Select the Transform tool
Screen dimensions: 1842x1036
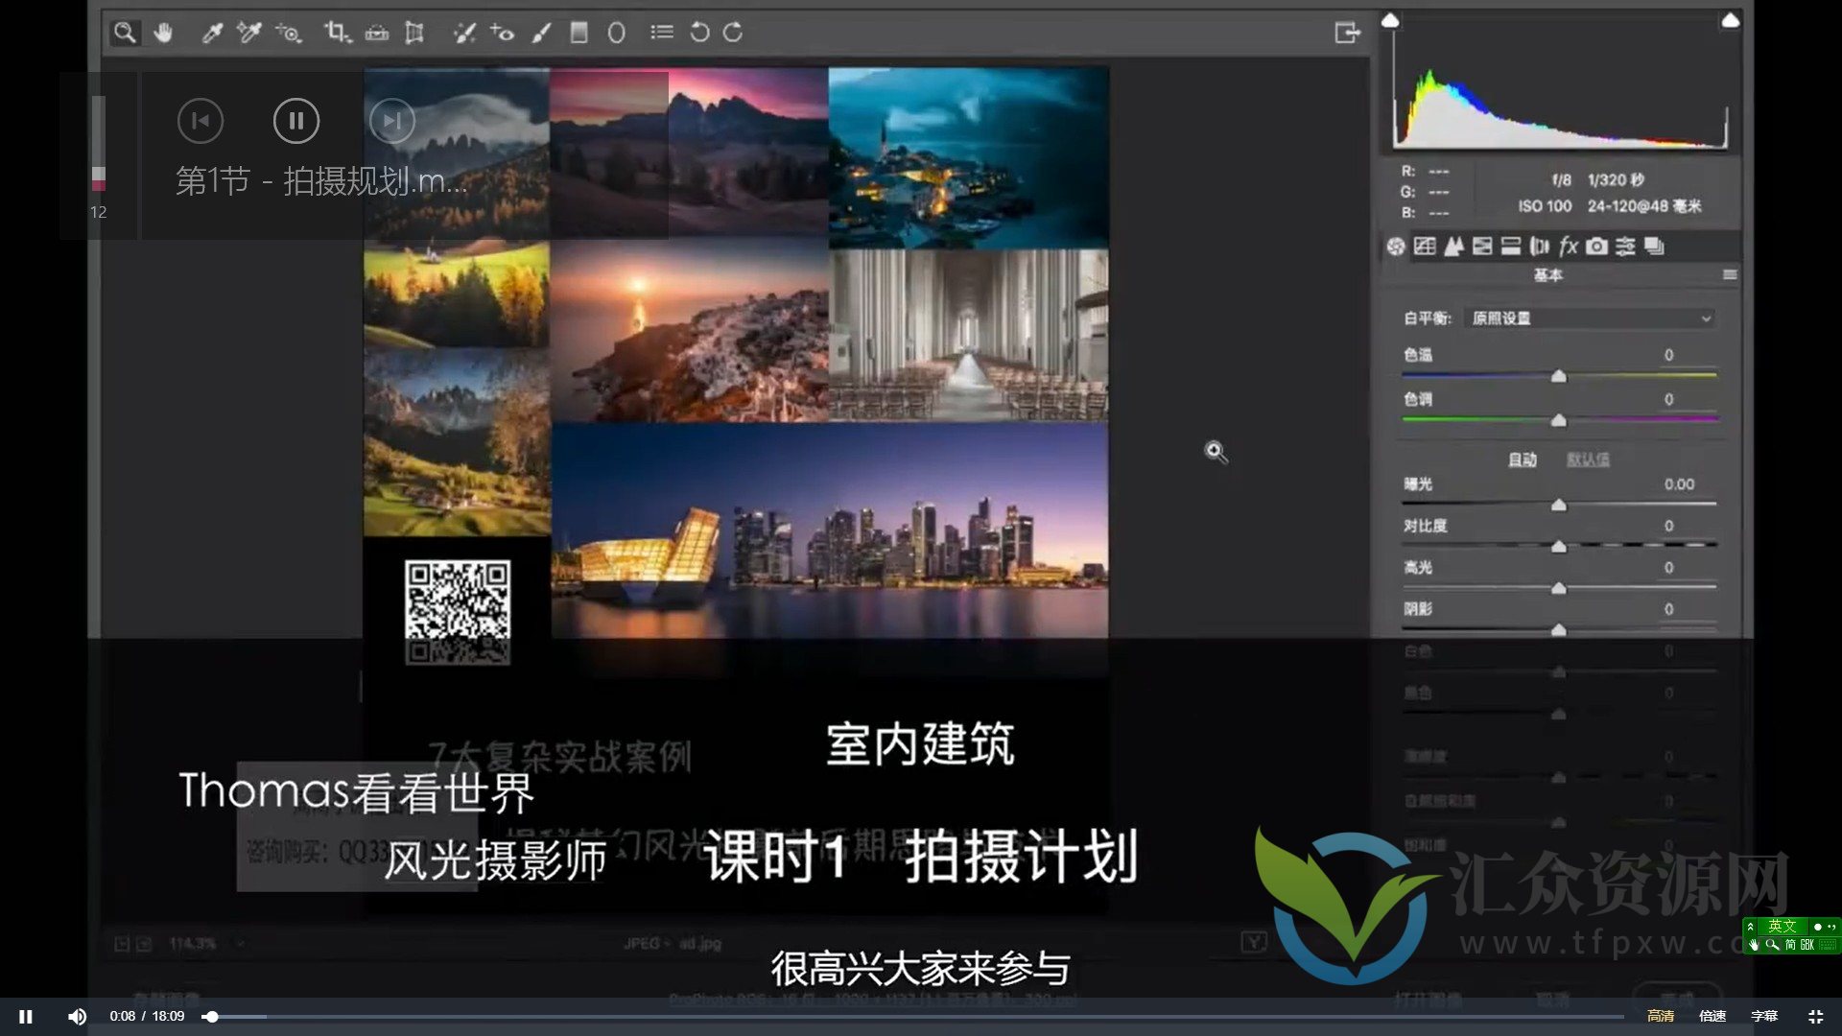[414, 33]
